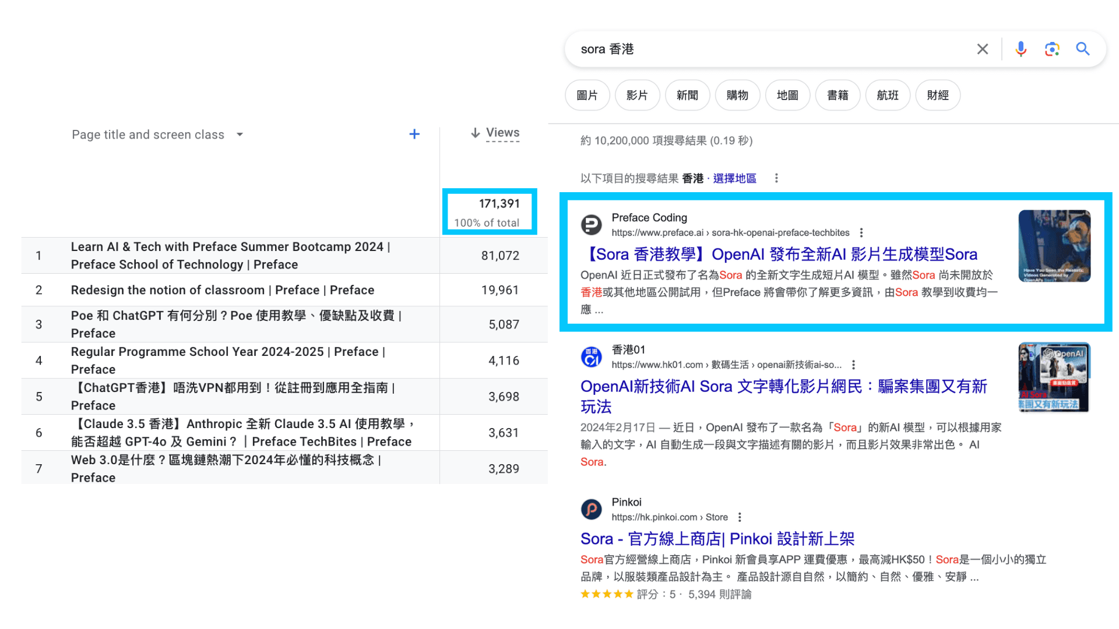
Task: Click the 選擇地區 link
Action: (734, 178)
